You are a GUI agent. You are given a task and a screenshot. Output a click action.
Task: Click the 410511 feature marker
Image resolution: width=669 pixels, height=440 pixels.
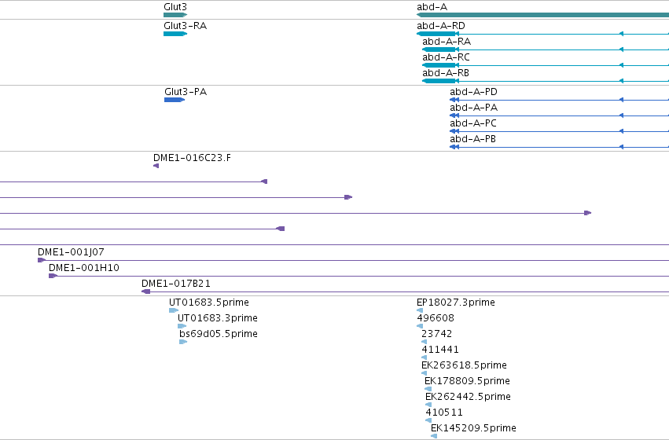click(x=428, y=421)
